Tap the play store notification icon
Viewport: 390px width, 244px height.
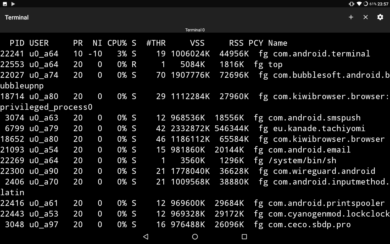click(x=13, y=4)
